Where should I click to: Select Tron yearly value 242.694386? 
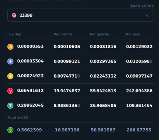[x=139, y=91]
